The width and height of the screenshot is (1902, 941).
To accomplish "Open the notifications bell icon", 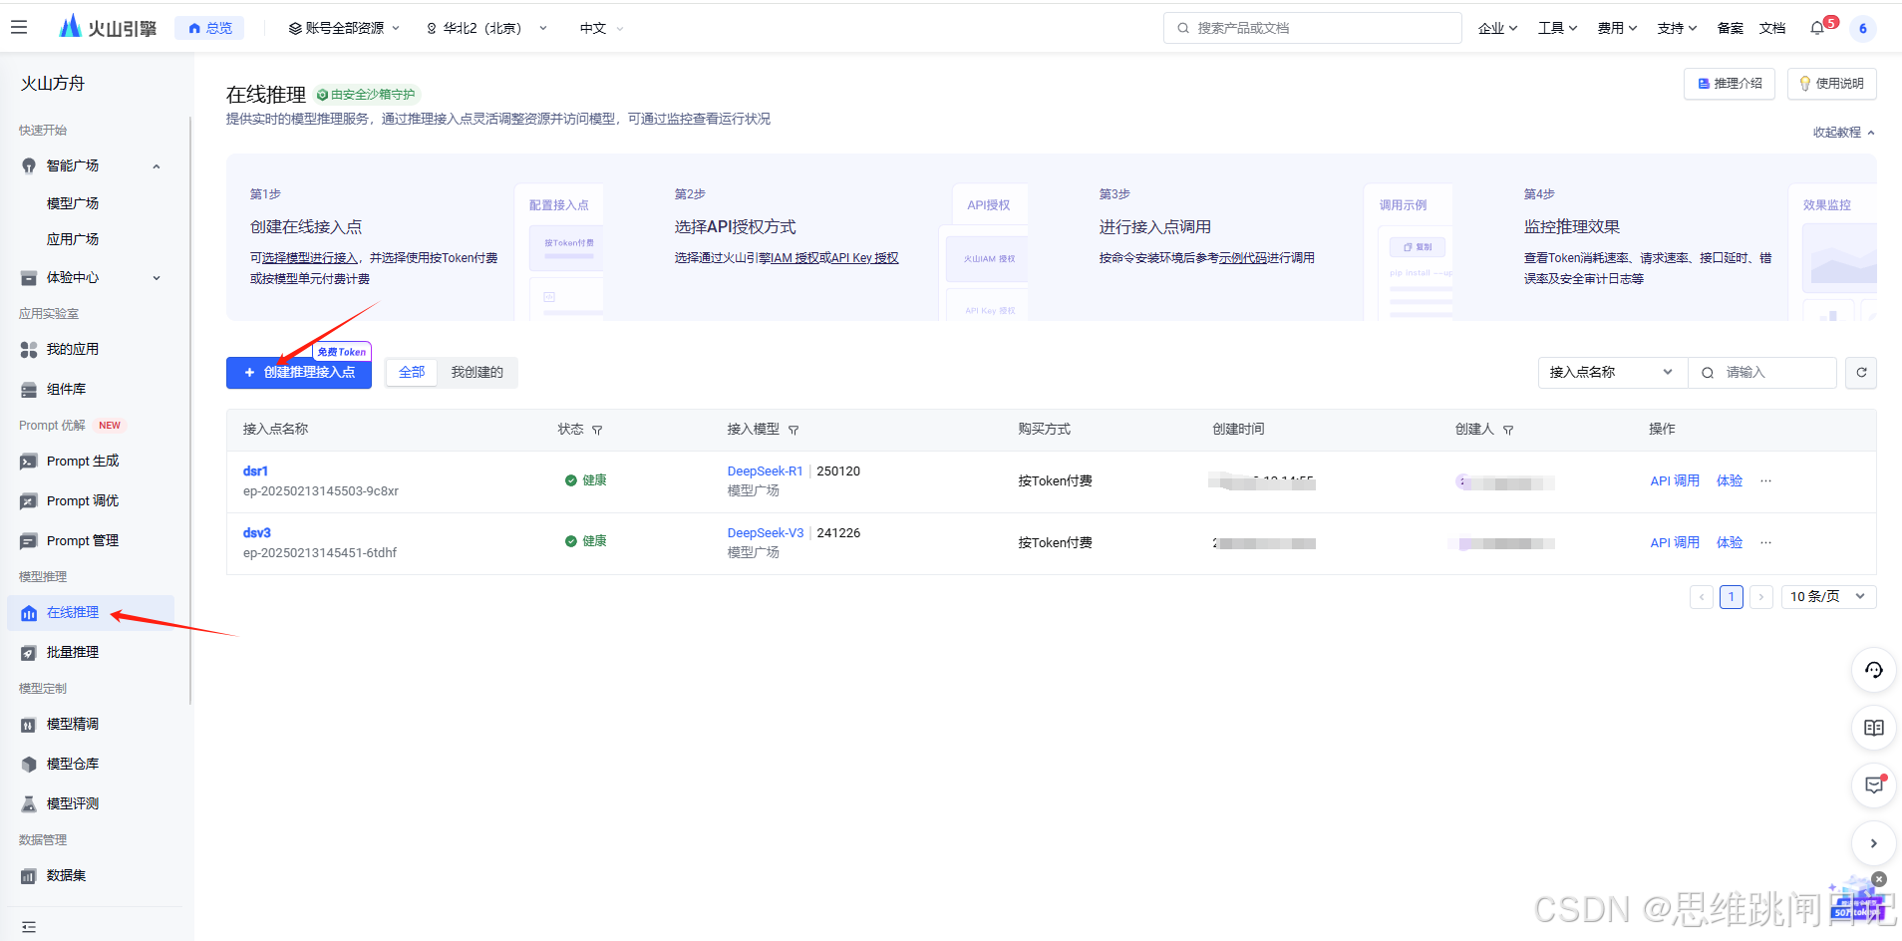I will tap(1818, 28).
